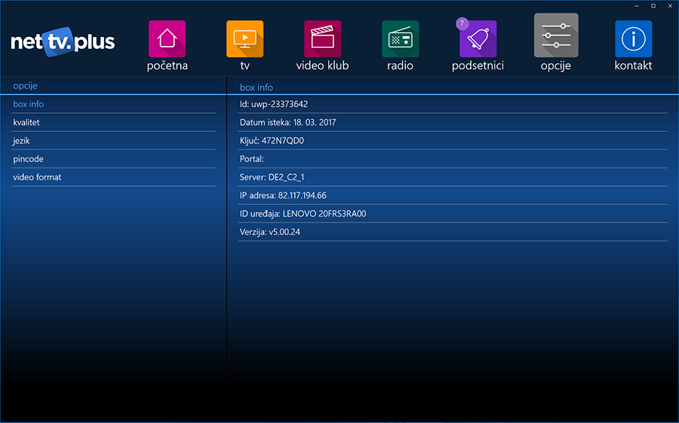The image size is (679, 423).
Task: Click the net tv plus logo
Action: (63, 42)
